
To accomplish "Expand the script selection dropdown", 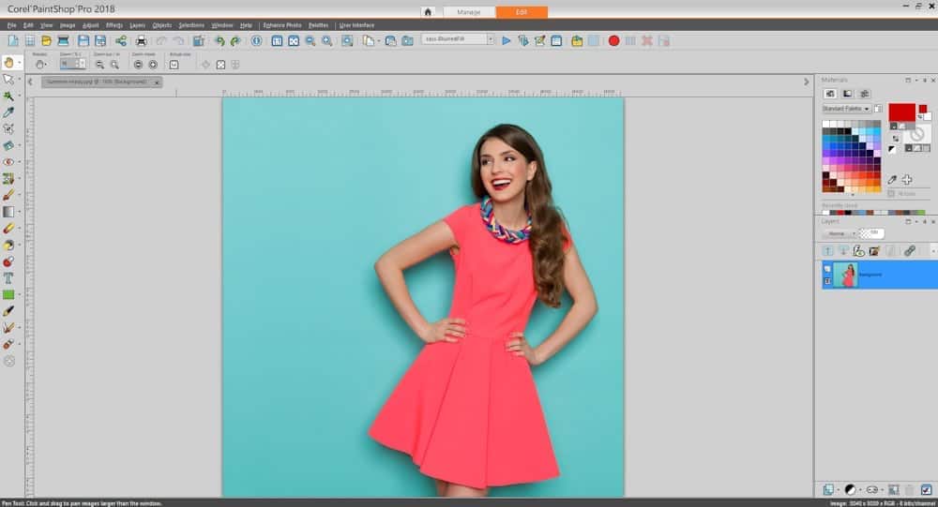I will [x=490, y=40].
